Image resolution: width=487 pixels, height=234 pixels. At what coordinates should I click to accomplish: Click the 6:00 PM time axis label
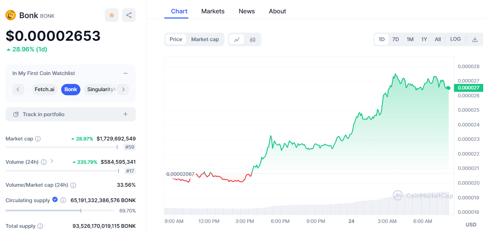click(x=280, y=221)
